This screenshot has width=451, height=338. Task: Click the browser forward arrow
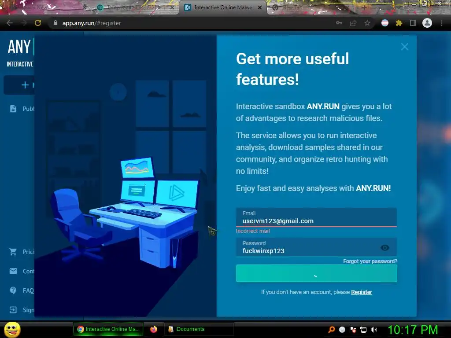24,23
